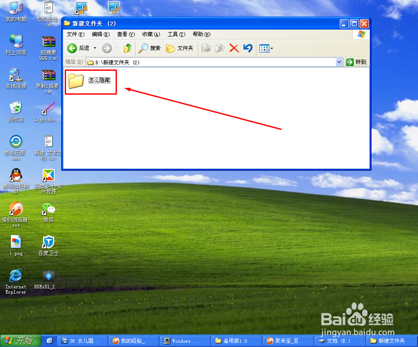
Task: Select 回收站 recycle bin icon
Action: tap(16, 112)
